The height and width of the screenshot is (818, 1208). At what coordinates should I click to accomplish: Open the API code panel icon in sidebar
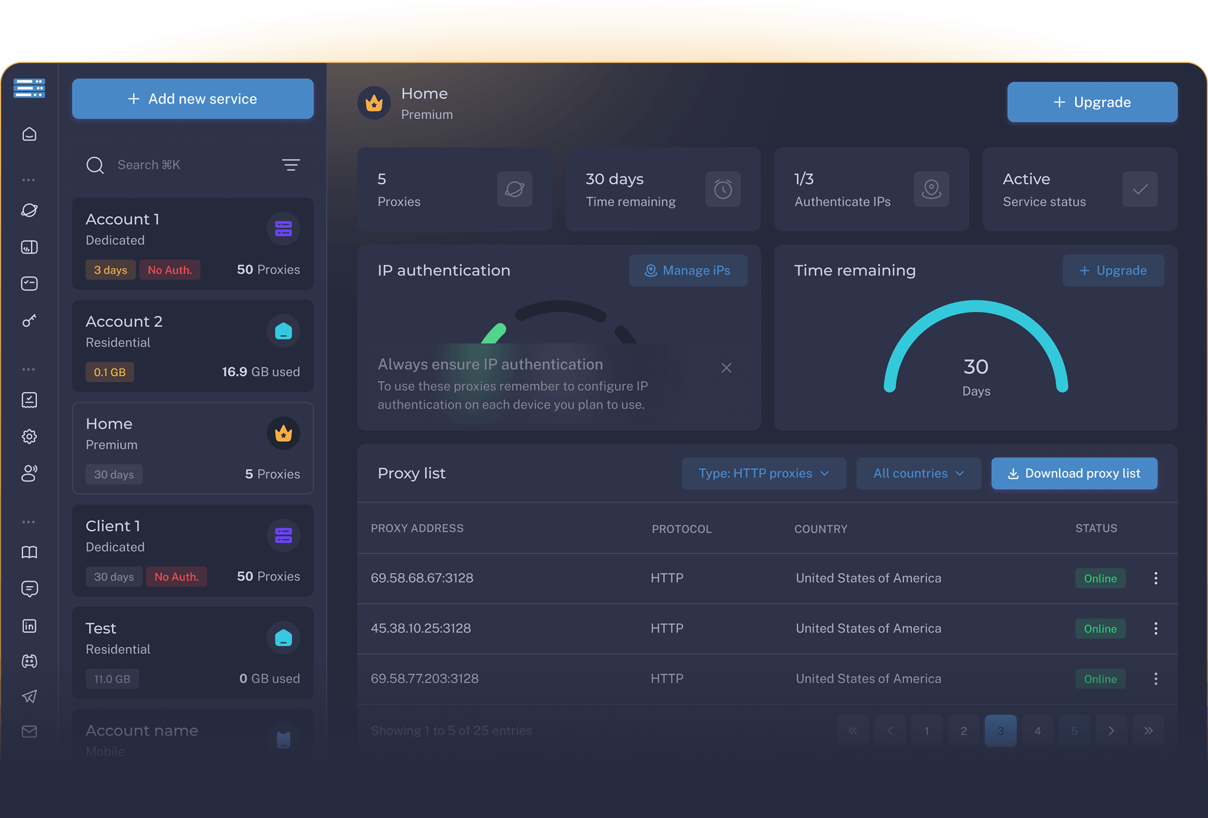click(x=30, y=247)
